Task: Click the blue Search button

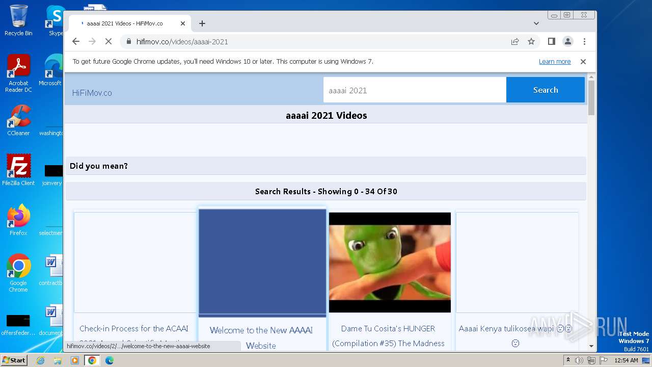Action: [546, 90]
